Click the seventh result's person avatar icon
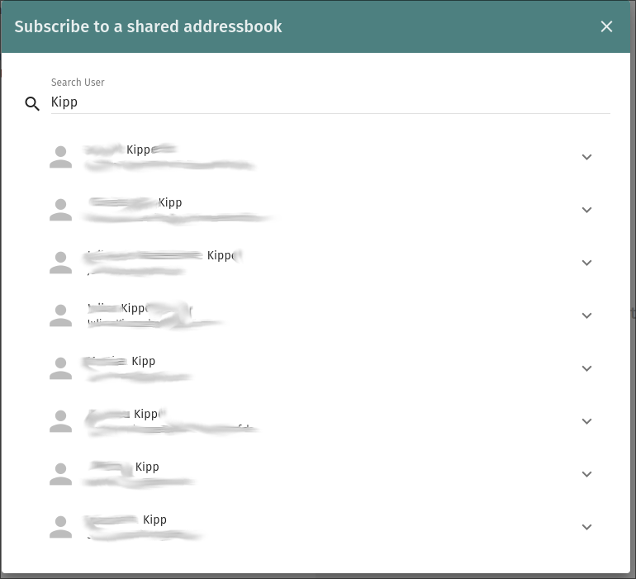Viewport: 636px width, 579px height. click(x=60, y=474)
